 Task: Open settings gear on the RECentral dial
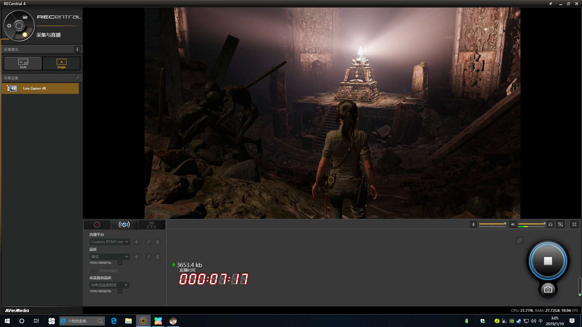click(9, 26)
